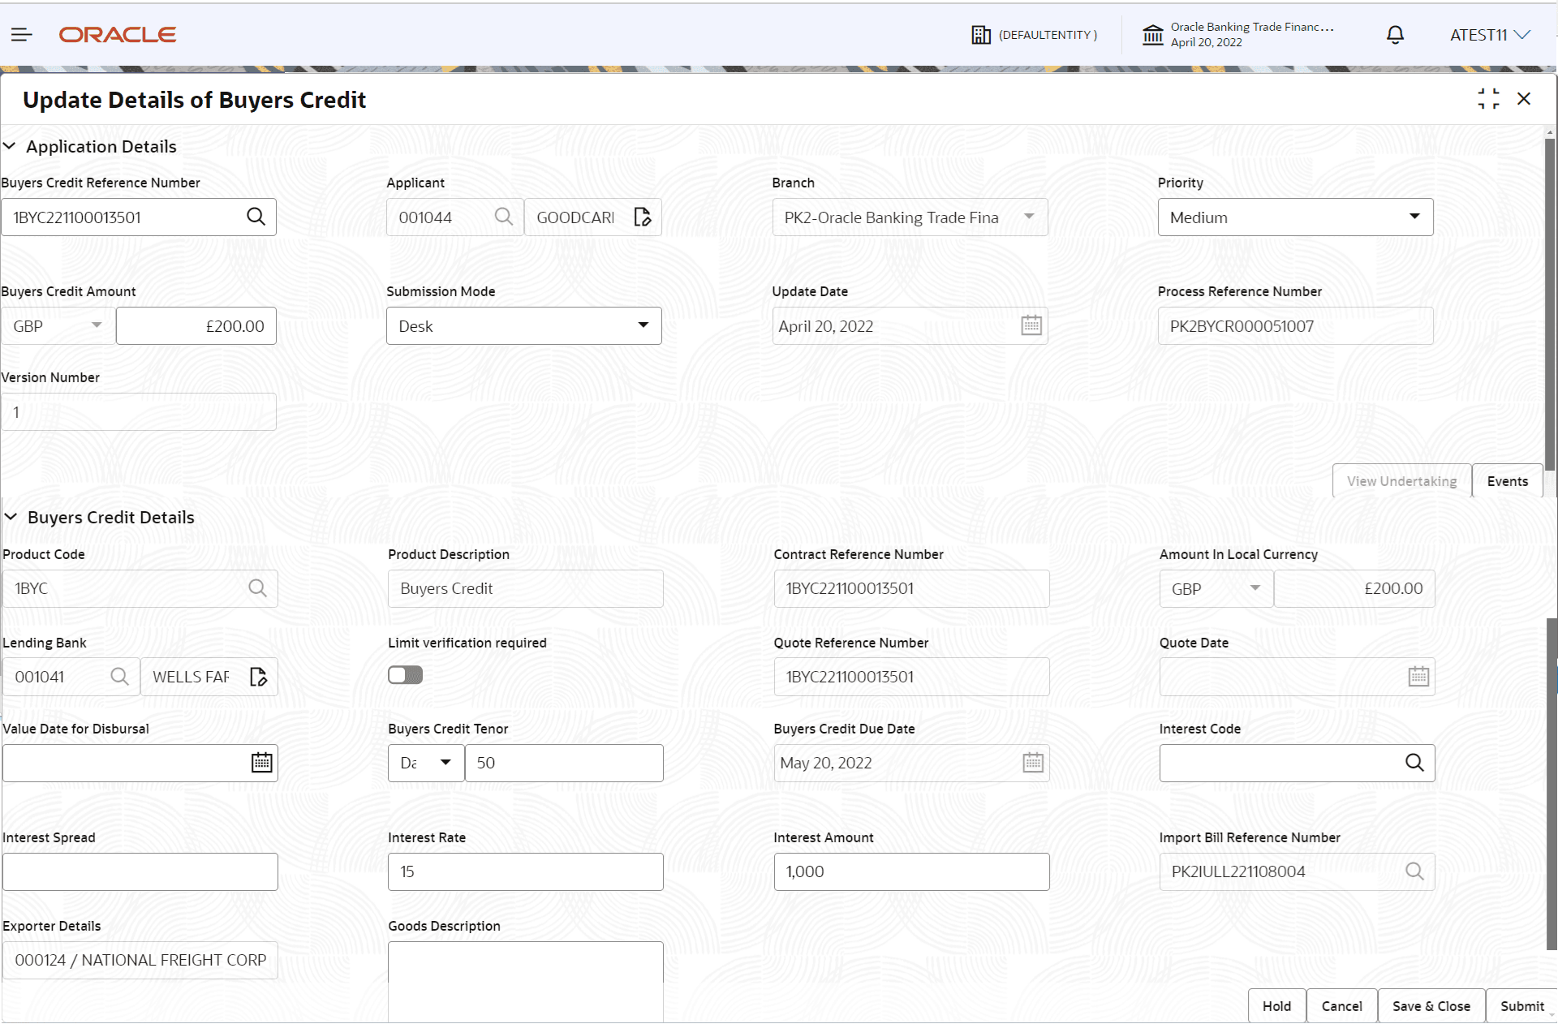This screenshot has height=1024, width=1558.
Task: Open the Submission Mode dropdown
Action: 643,325
